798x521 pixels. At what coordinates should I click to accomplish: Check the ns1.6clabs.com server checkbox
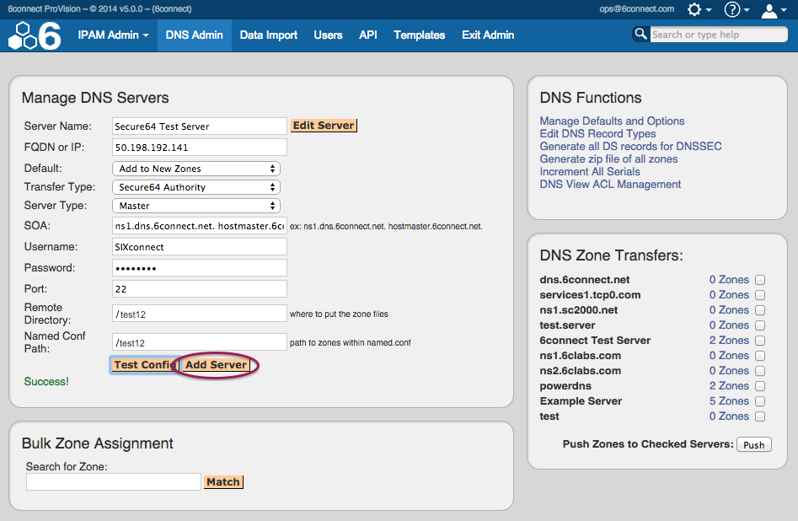click(760, 356)
